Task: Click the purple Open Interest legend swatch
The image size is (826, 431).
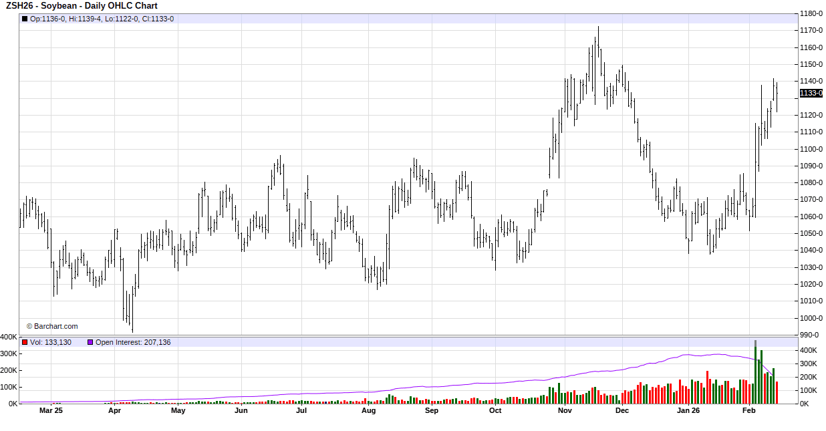Action: tap(90, 342)
